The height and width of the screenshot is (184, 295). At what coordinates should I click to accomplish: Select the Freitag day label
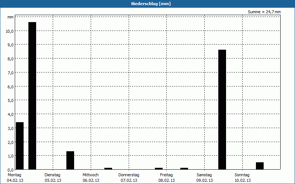tap(166, 175)
